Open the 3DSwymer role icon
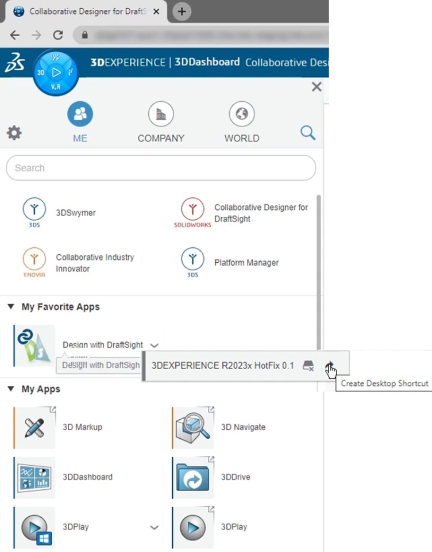Image resolution: width=432 pixels, height=552 pixels. [x=34, y=212]
